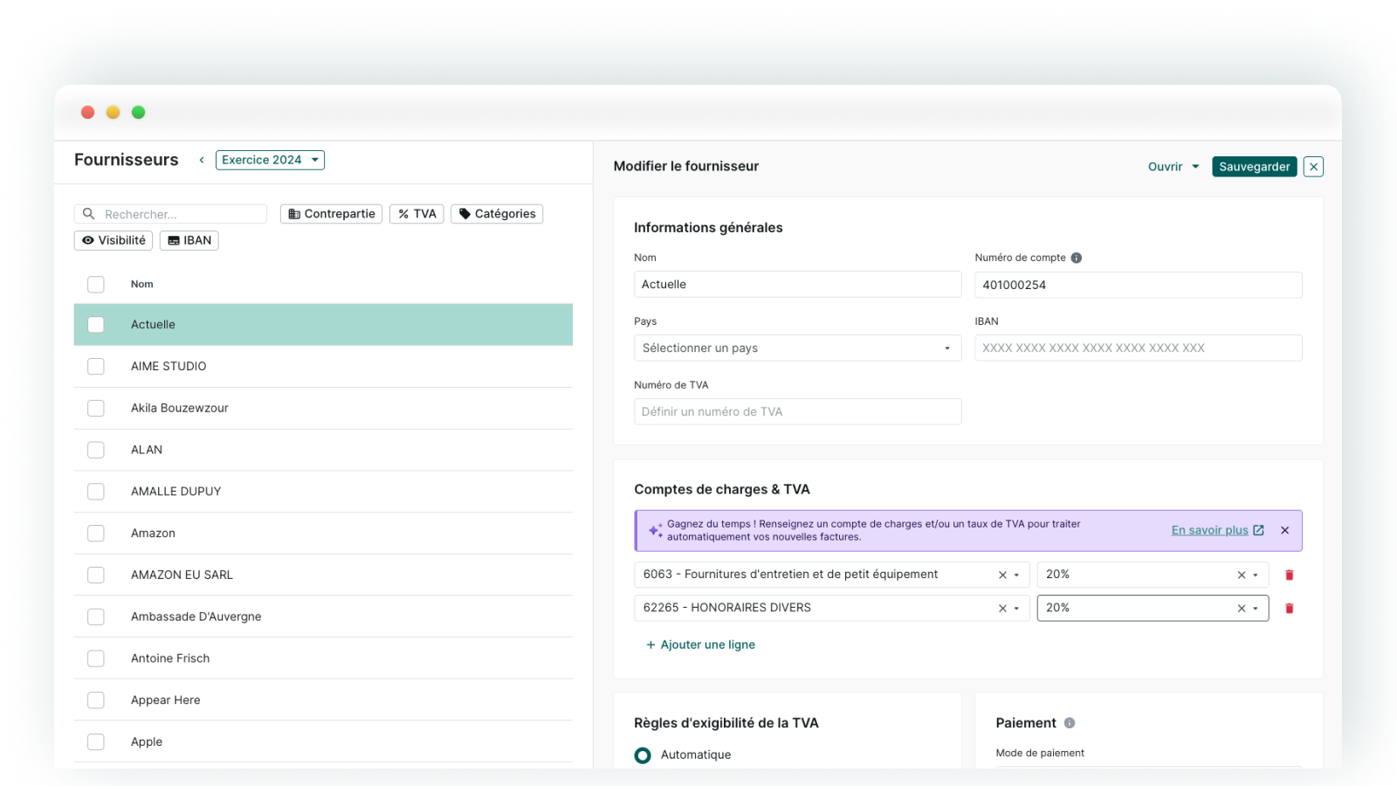1397x786 pixels.
Task: Click the search magnifier icon
Action: (88, 214)
